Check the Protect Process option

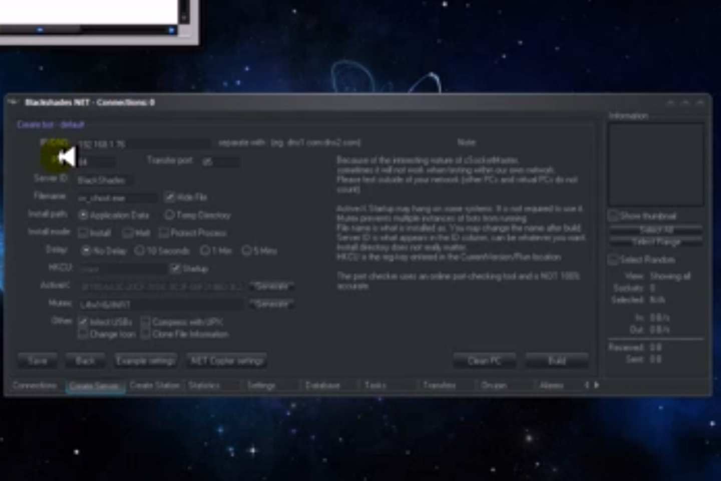pyautogui.click(x=164, y=232)
